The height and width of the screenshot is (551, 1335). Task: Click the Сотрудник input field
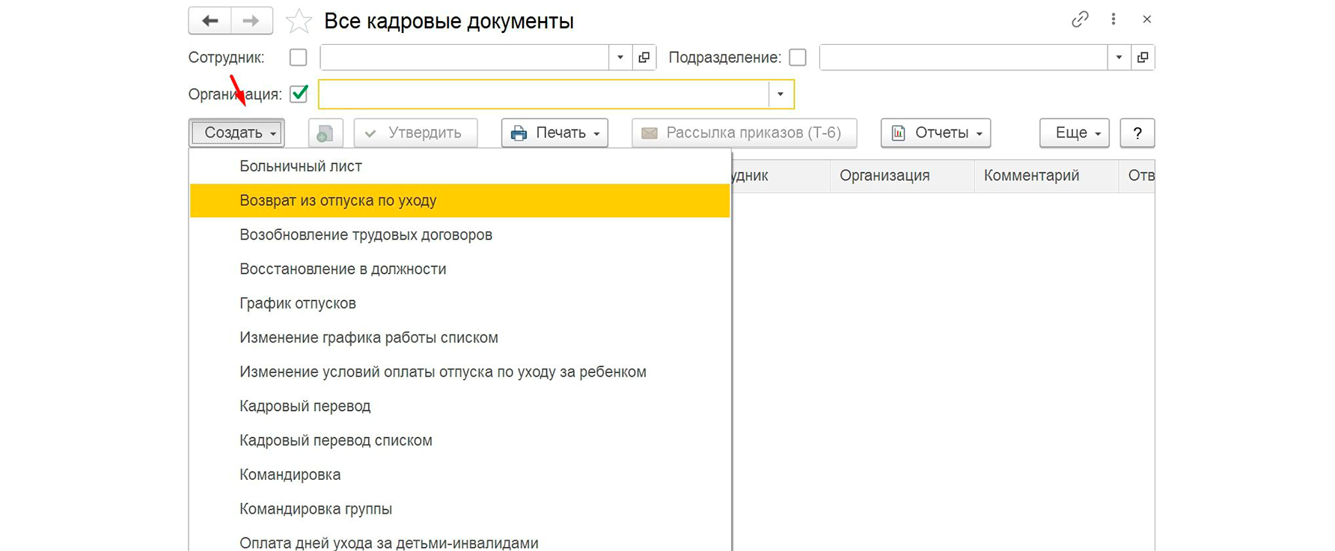pos(464,58)
